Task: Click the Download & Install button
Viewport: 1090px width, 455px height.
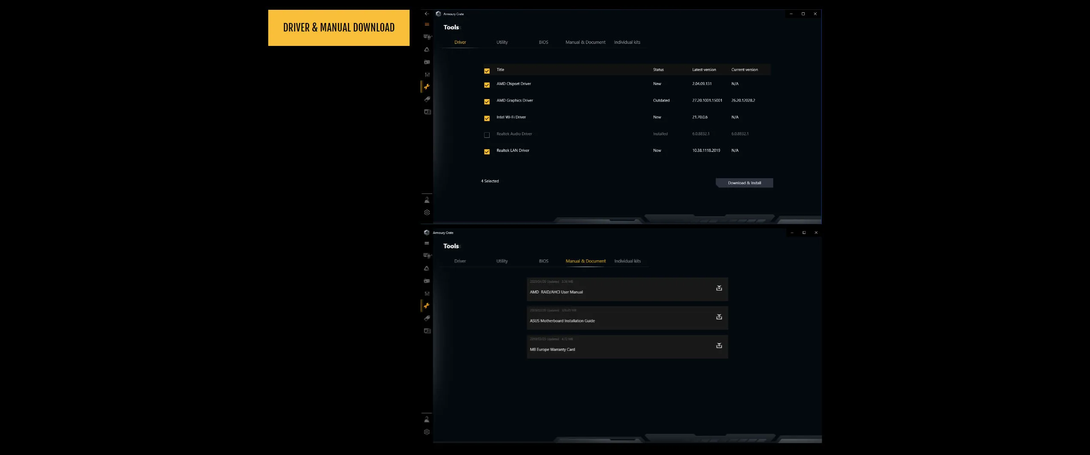Action: (x=744, y=183)
